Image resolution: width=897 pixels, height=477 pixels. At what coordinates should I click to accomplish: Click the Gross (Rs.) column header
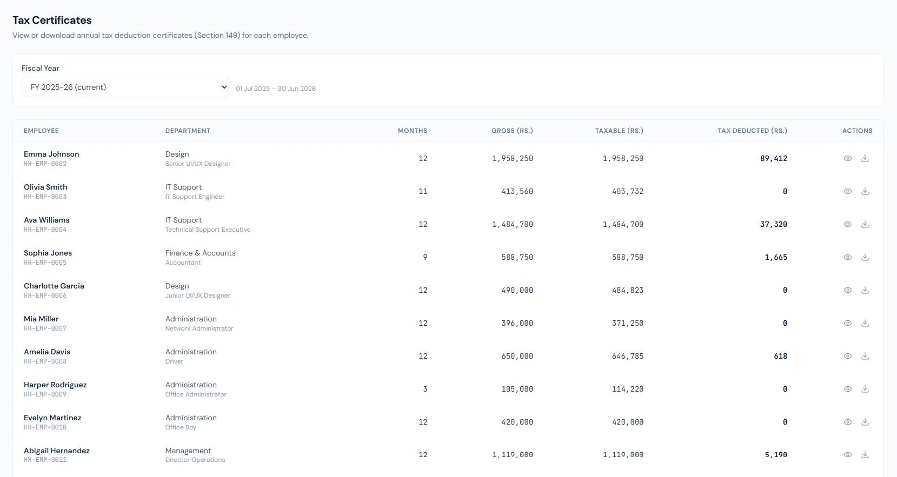pyautogui.click(x=512, y=131)
